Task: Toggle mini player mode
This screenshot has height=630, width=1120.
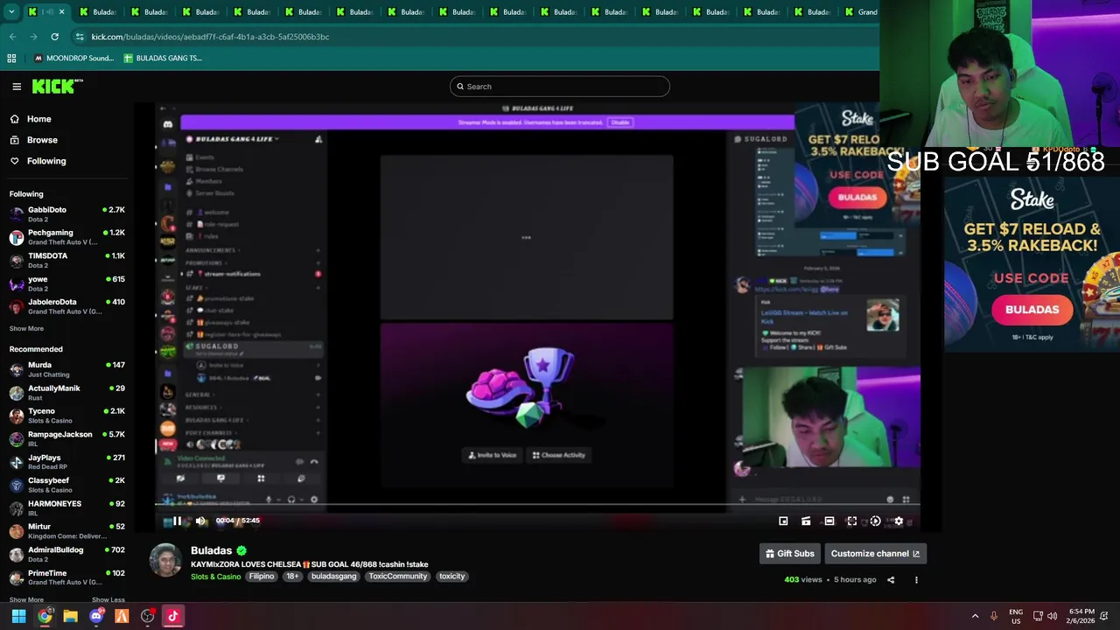Action: 806,521
